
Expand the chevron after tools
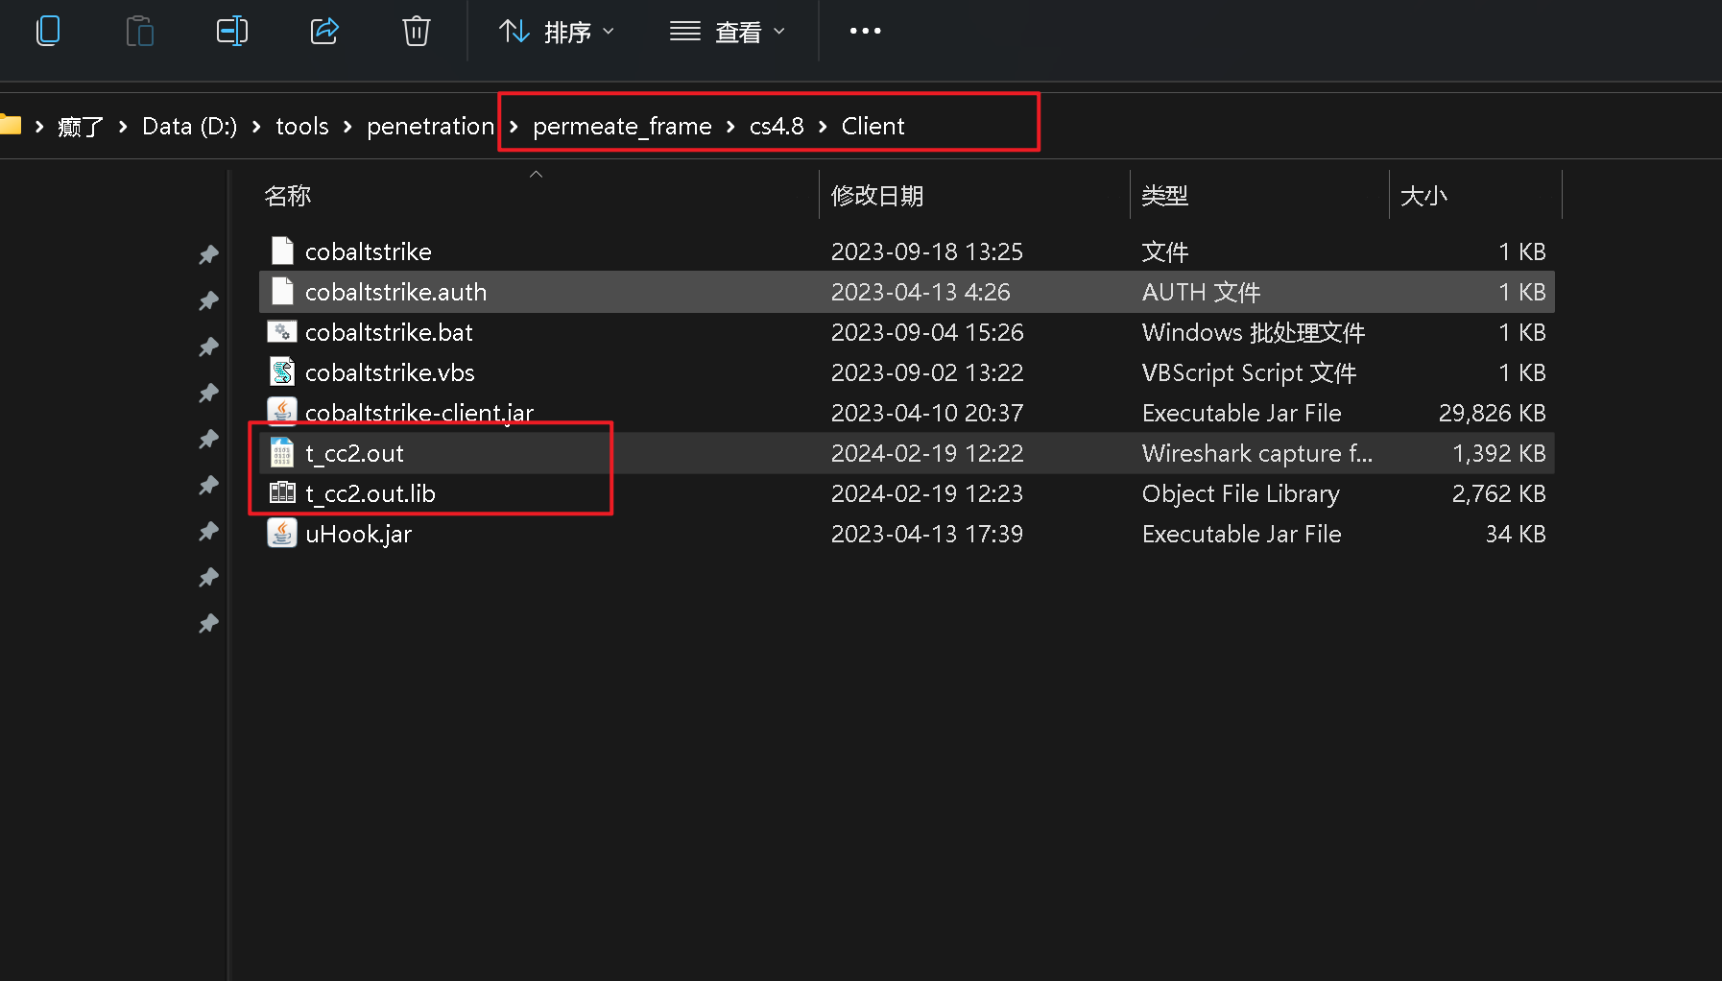click(x=347, y=126)
